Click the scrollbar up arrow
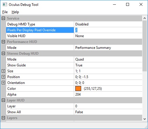The width and height of the screenshot is (148, 129). click(x=144, y=18)
